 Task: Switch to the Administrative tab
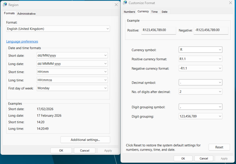26,14
